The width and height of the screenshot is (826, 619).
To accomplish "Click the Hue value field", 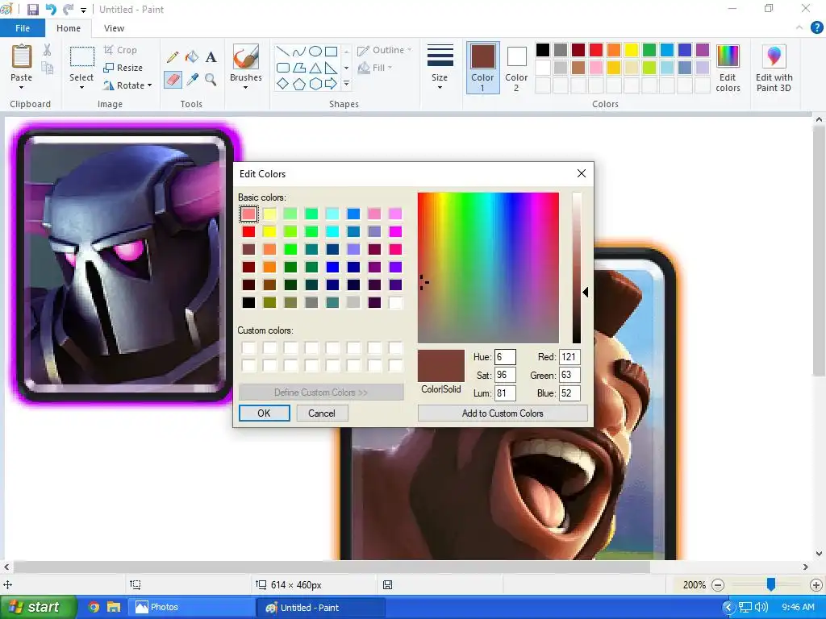I will pyautogui.click(x=505, y=357).
